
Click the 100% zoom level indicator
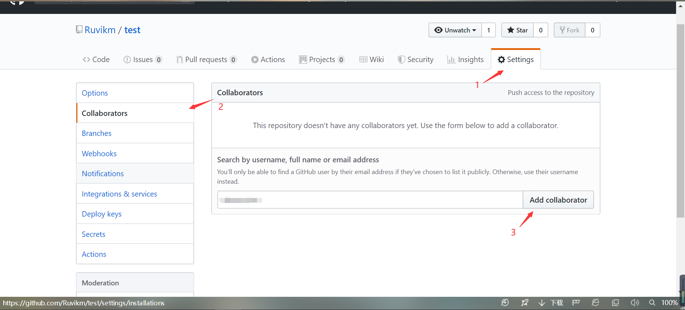pos(669,303)
